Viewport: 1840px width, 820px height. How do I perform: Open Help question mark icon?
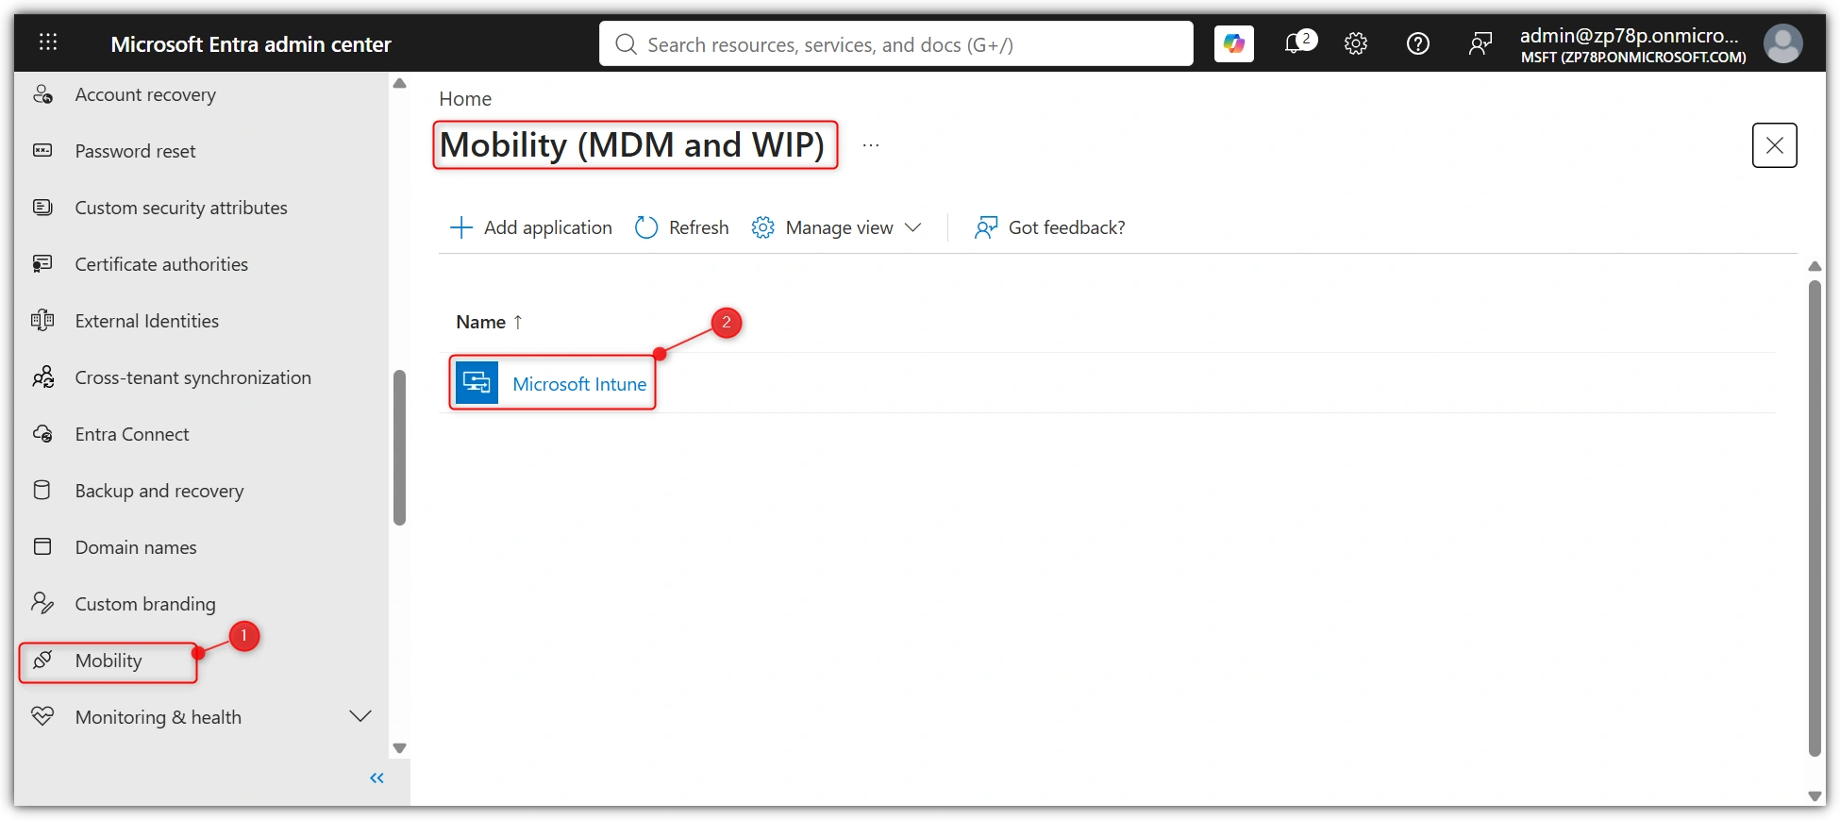pos(1417,43)
